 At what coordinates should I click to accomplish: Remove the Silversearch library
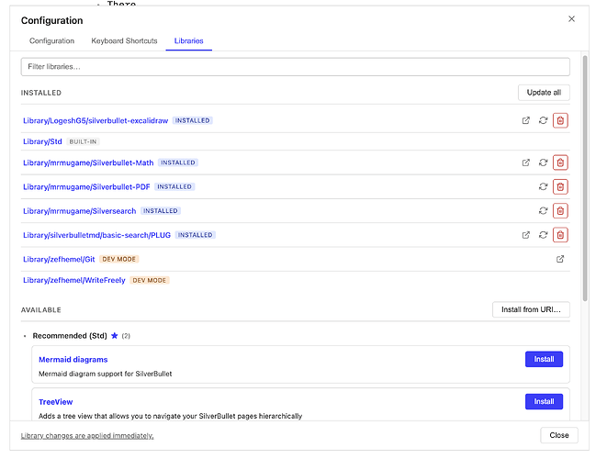tap(560, 211)
